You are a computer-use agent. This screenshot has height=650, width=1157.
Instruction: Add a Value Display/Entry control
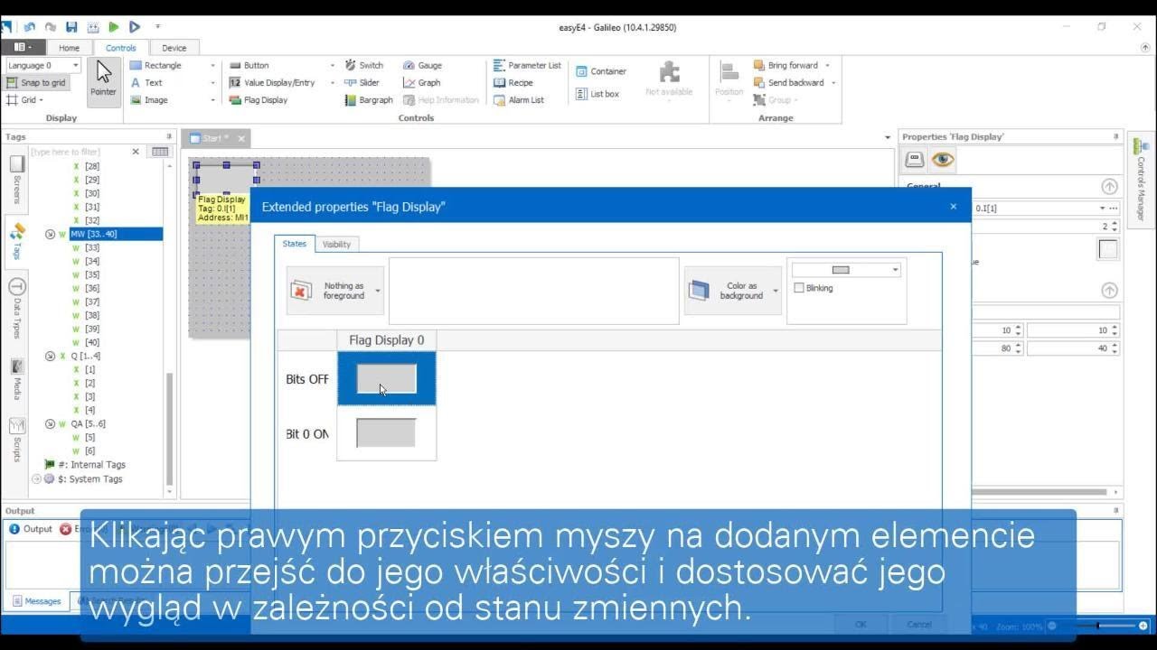tap(271, 82)
